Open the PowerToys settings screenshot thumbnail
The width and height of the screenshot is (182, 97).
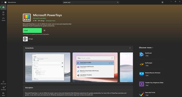[48, 67]
